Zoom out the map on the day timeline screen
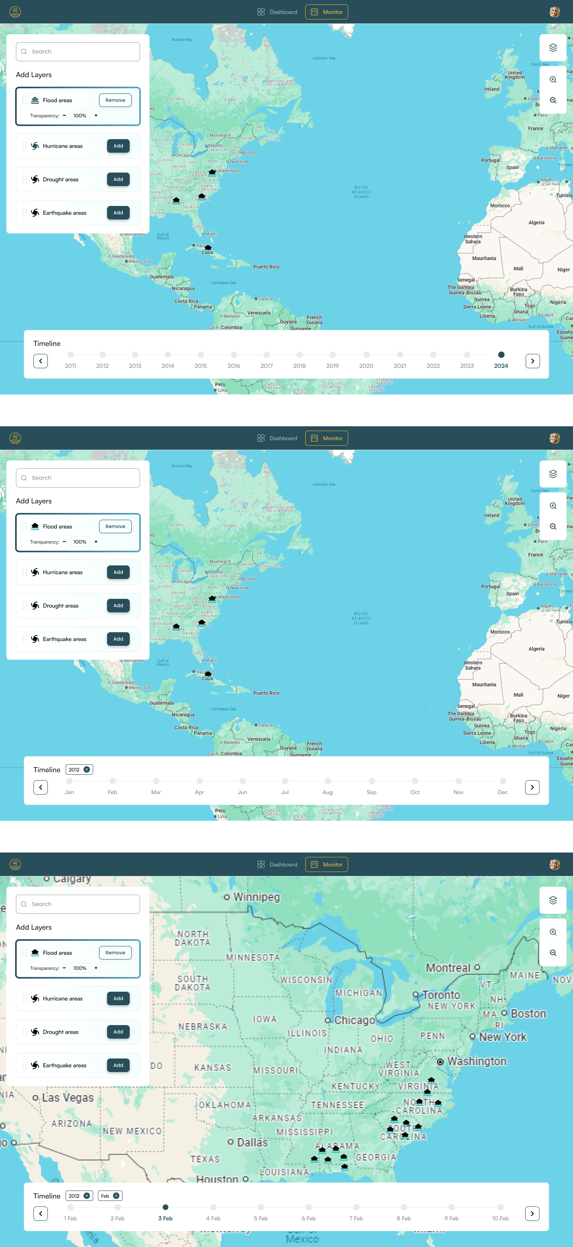 (553, 953)
